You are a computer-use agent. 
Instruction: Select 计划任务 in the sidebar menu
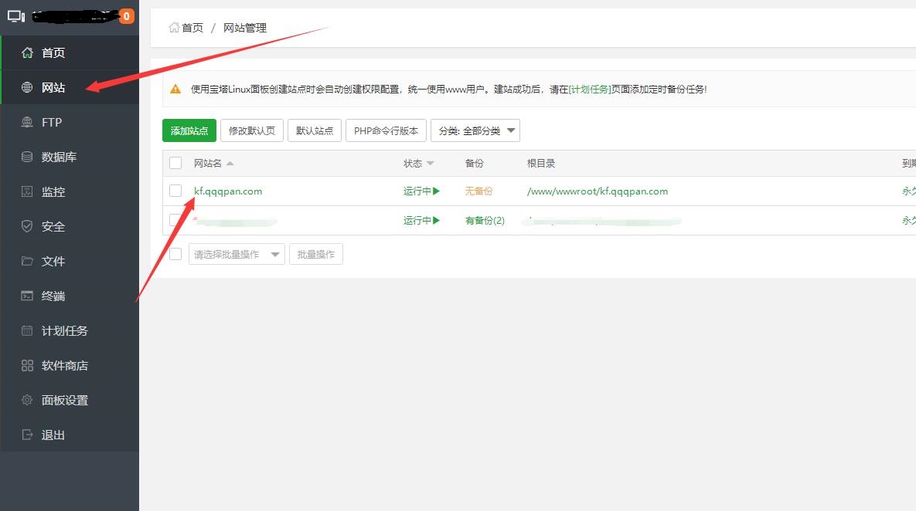coord(65,331)
